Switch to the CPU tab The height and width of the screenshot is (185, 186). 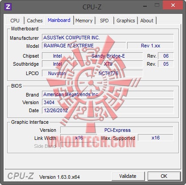pos(15,21)
